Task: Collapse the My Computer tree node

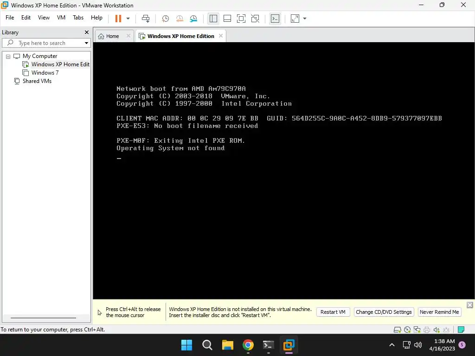Action: pos(8,56)
